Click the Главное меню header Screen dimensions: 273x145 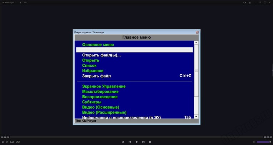(136, 37)
